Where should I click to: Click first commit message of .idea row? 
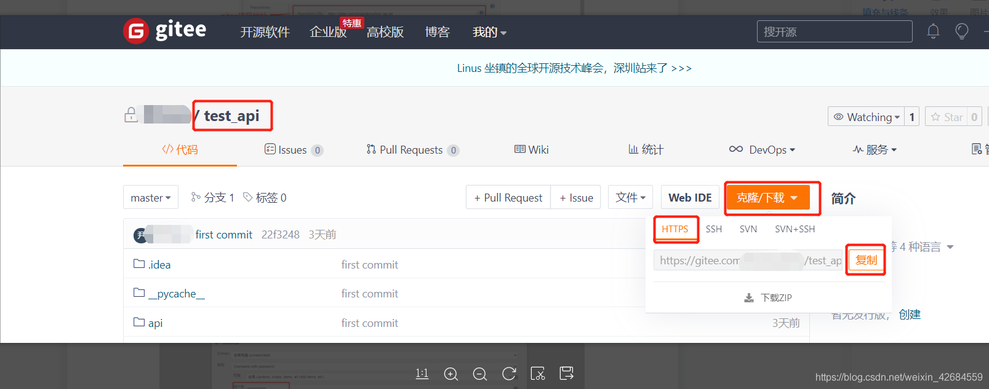click(x=370, y=264)
